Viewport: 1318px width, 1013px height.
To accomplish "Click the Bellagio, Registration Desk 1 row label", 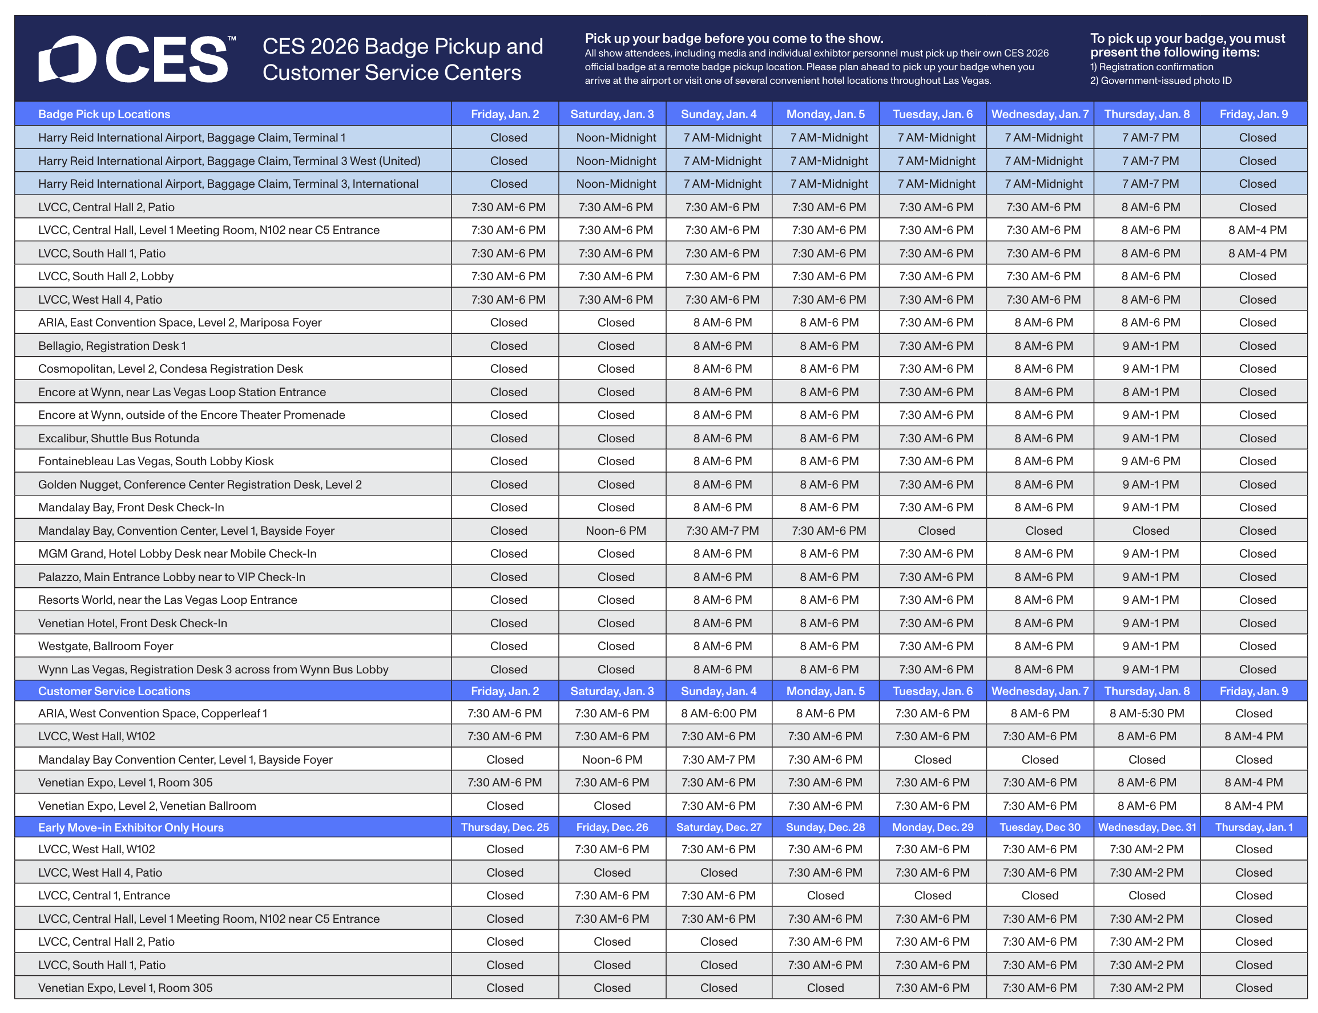I will coord(111,345).
